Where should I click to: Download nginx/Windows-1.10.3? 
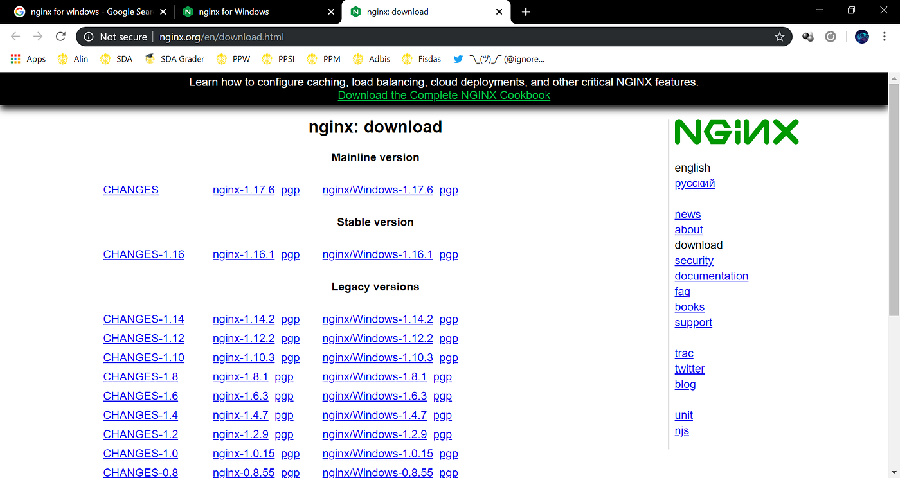[377, 358]
